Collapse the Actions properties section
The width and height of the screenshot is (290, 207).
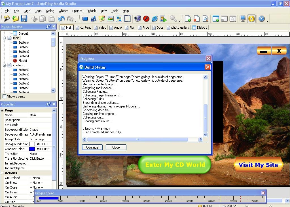tap(2, 173)
